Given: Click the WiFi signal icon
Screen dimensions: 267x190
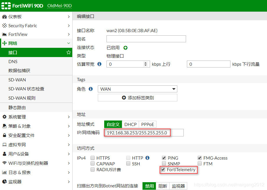Looking at the screenshot, I should pos(4,163).
